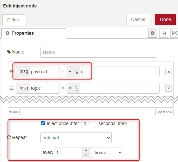The image size is (178, 162).
Task: Select the Properties tab
Action: coord(34,33)
